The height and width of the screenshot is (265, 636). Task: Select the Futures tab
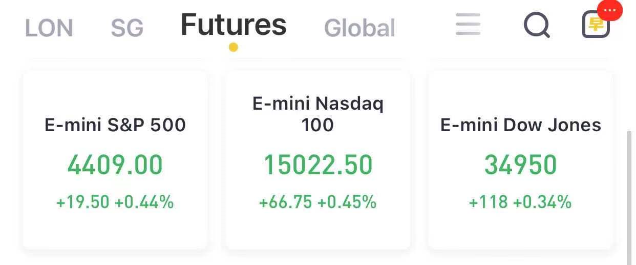coord(234,25)
